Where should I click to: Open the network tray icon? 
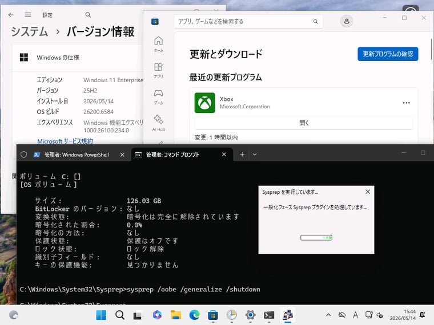[369, 315]
